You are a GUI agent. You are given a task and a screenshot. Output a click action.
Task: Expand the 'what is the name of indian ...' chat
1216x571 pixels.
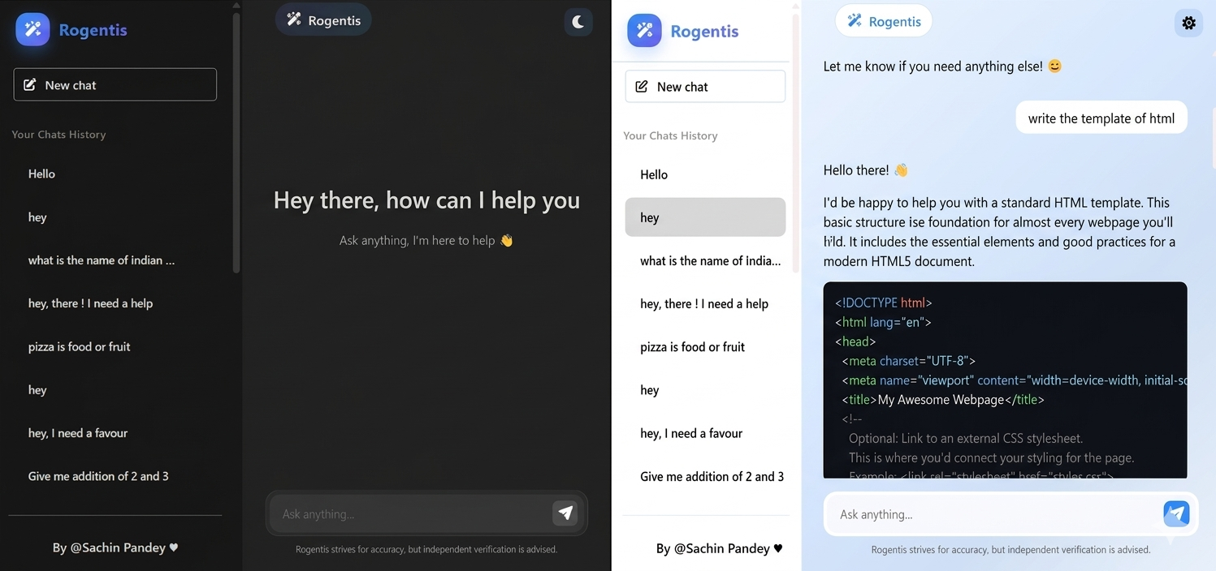101,260
